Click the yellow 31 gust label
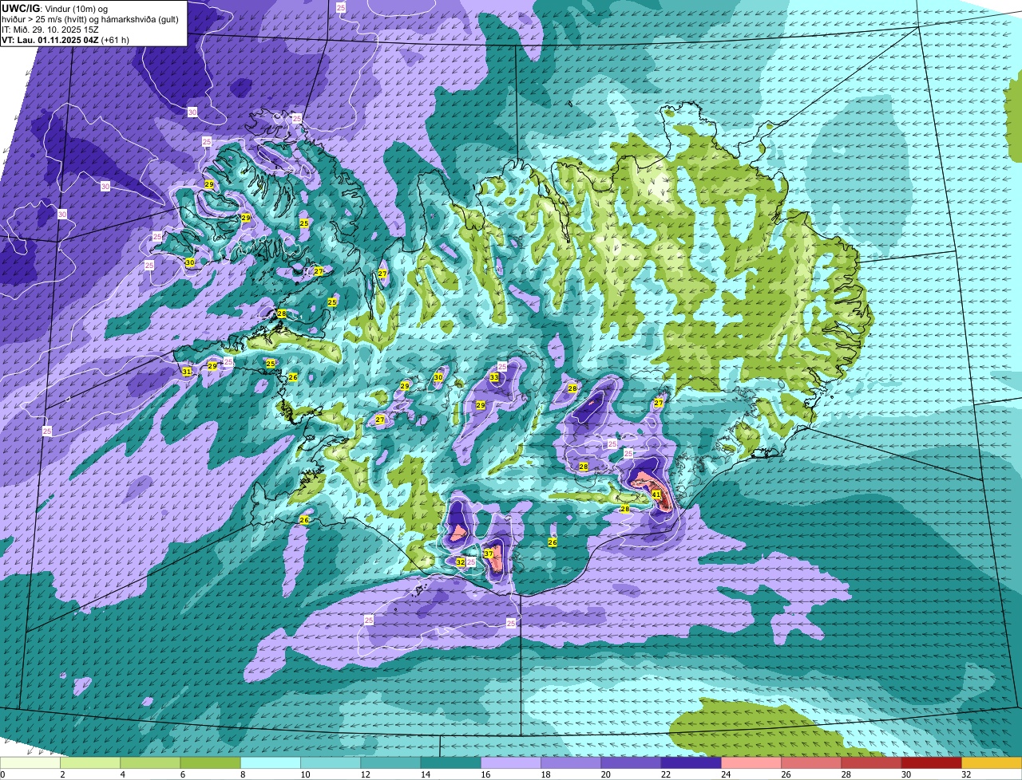1022x780 pixels. point(186,372)
